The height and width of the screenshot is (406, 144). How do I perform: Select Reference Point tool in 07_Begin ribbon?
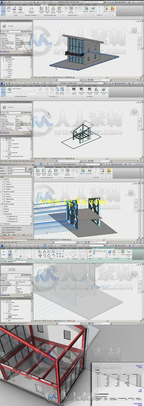pyautogui.click(x=128, y=254)
